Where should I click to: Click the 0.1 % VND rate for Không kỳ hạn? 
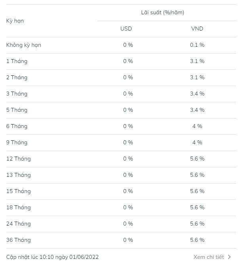tap(197, 45)
